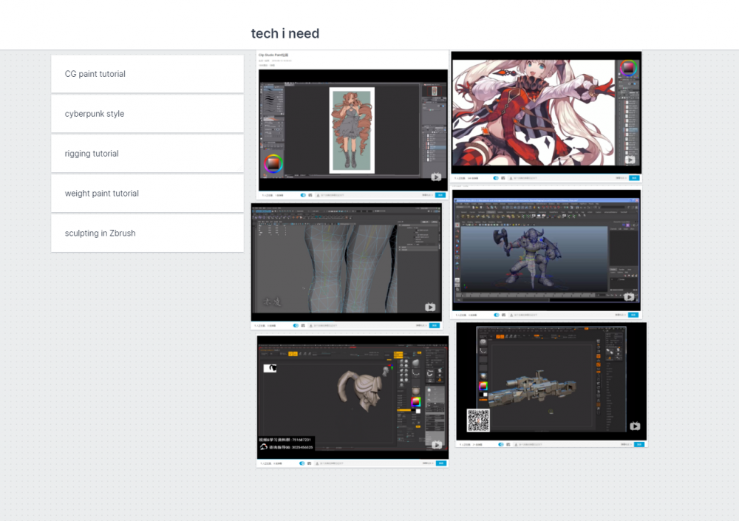Select the armored axe character model image
This screenshot has width=739, height=521.
coord(526,259)
